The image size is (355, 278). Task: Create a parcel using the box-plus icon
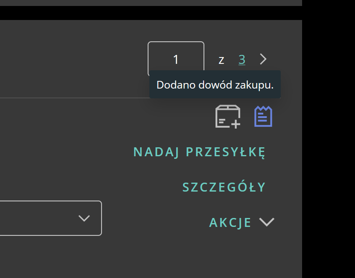[x=227, y=116]
